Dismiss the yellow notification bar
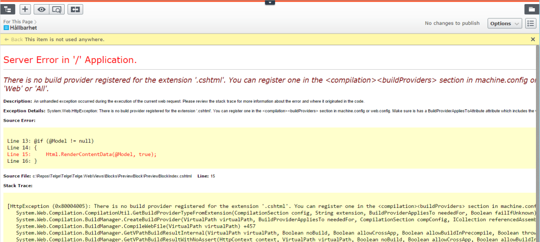540x242 pixels. pyautogui.click(x=533, y=39)
